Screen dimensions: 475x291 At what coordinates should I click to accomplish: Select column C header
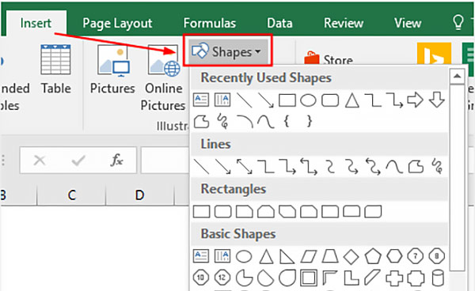tap(71, 195)
